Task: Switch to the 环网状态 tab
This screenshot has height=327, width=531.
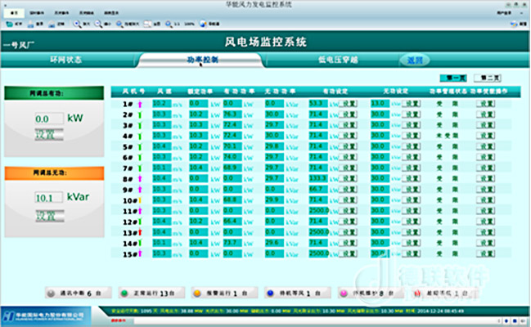Action: tap(66, 60)
